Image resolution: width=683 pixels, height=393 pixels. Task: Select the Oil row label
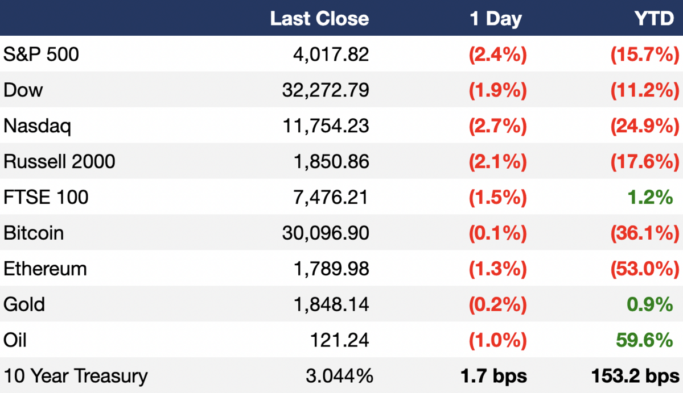point(15,340)
